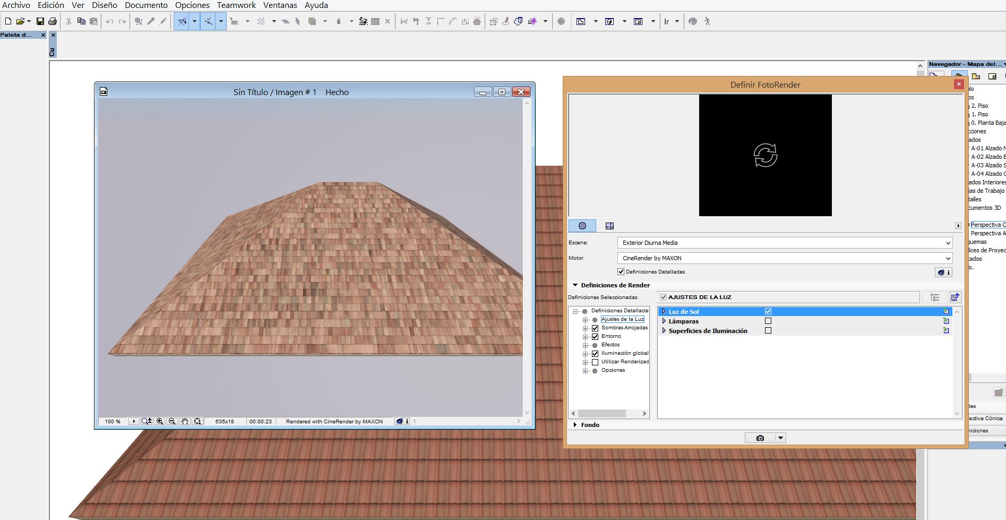Click the Print icon in toolbar
This screenshot has height=520, width=1006.
point(53,21)
